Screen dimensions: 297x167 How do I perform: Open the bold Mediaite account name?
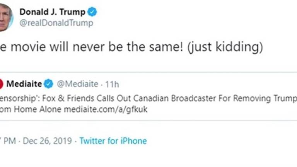tap(24, 83)
